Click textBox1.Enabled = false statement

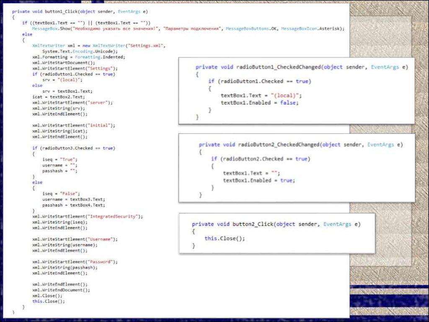click(259, 102)
